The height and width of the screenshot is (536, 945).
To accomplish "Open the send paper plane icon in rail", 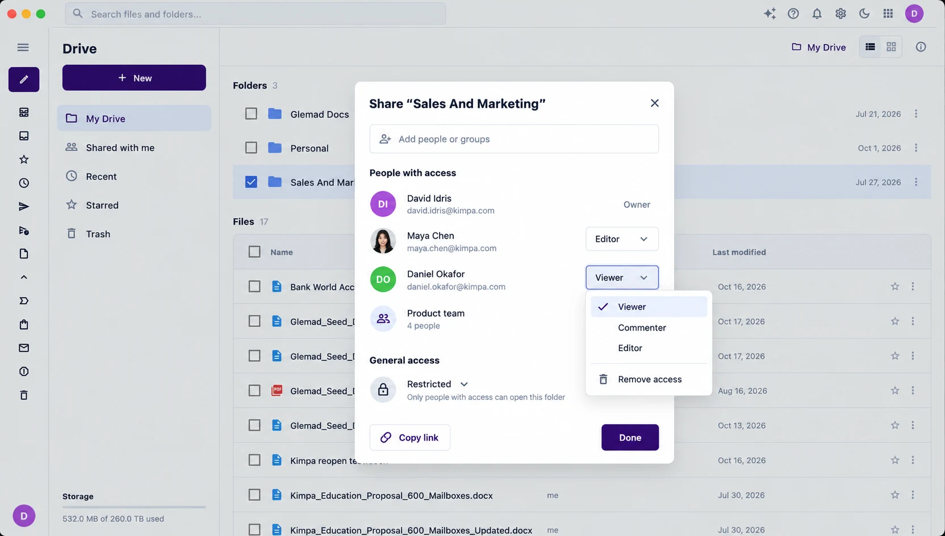I will [x=24, y=206].
